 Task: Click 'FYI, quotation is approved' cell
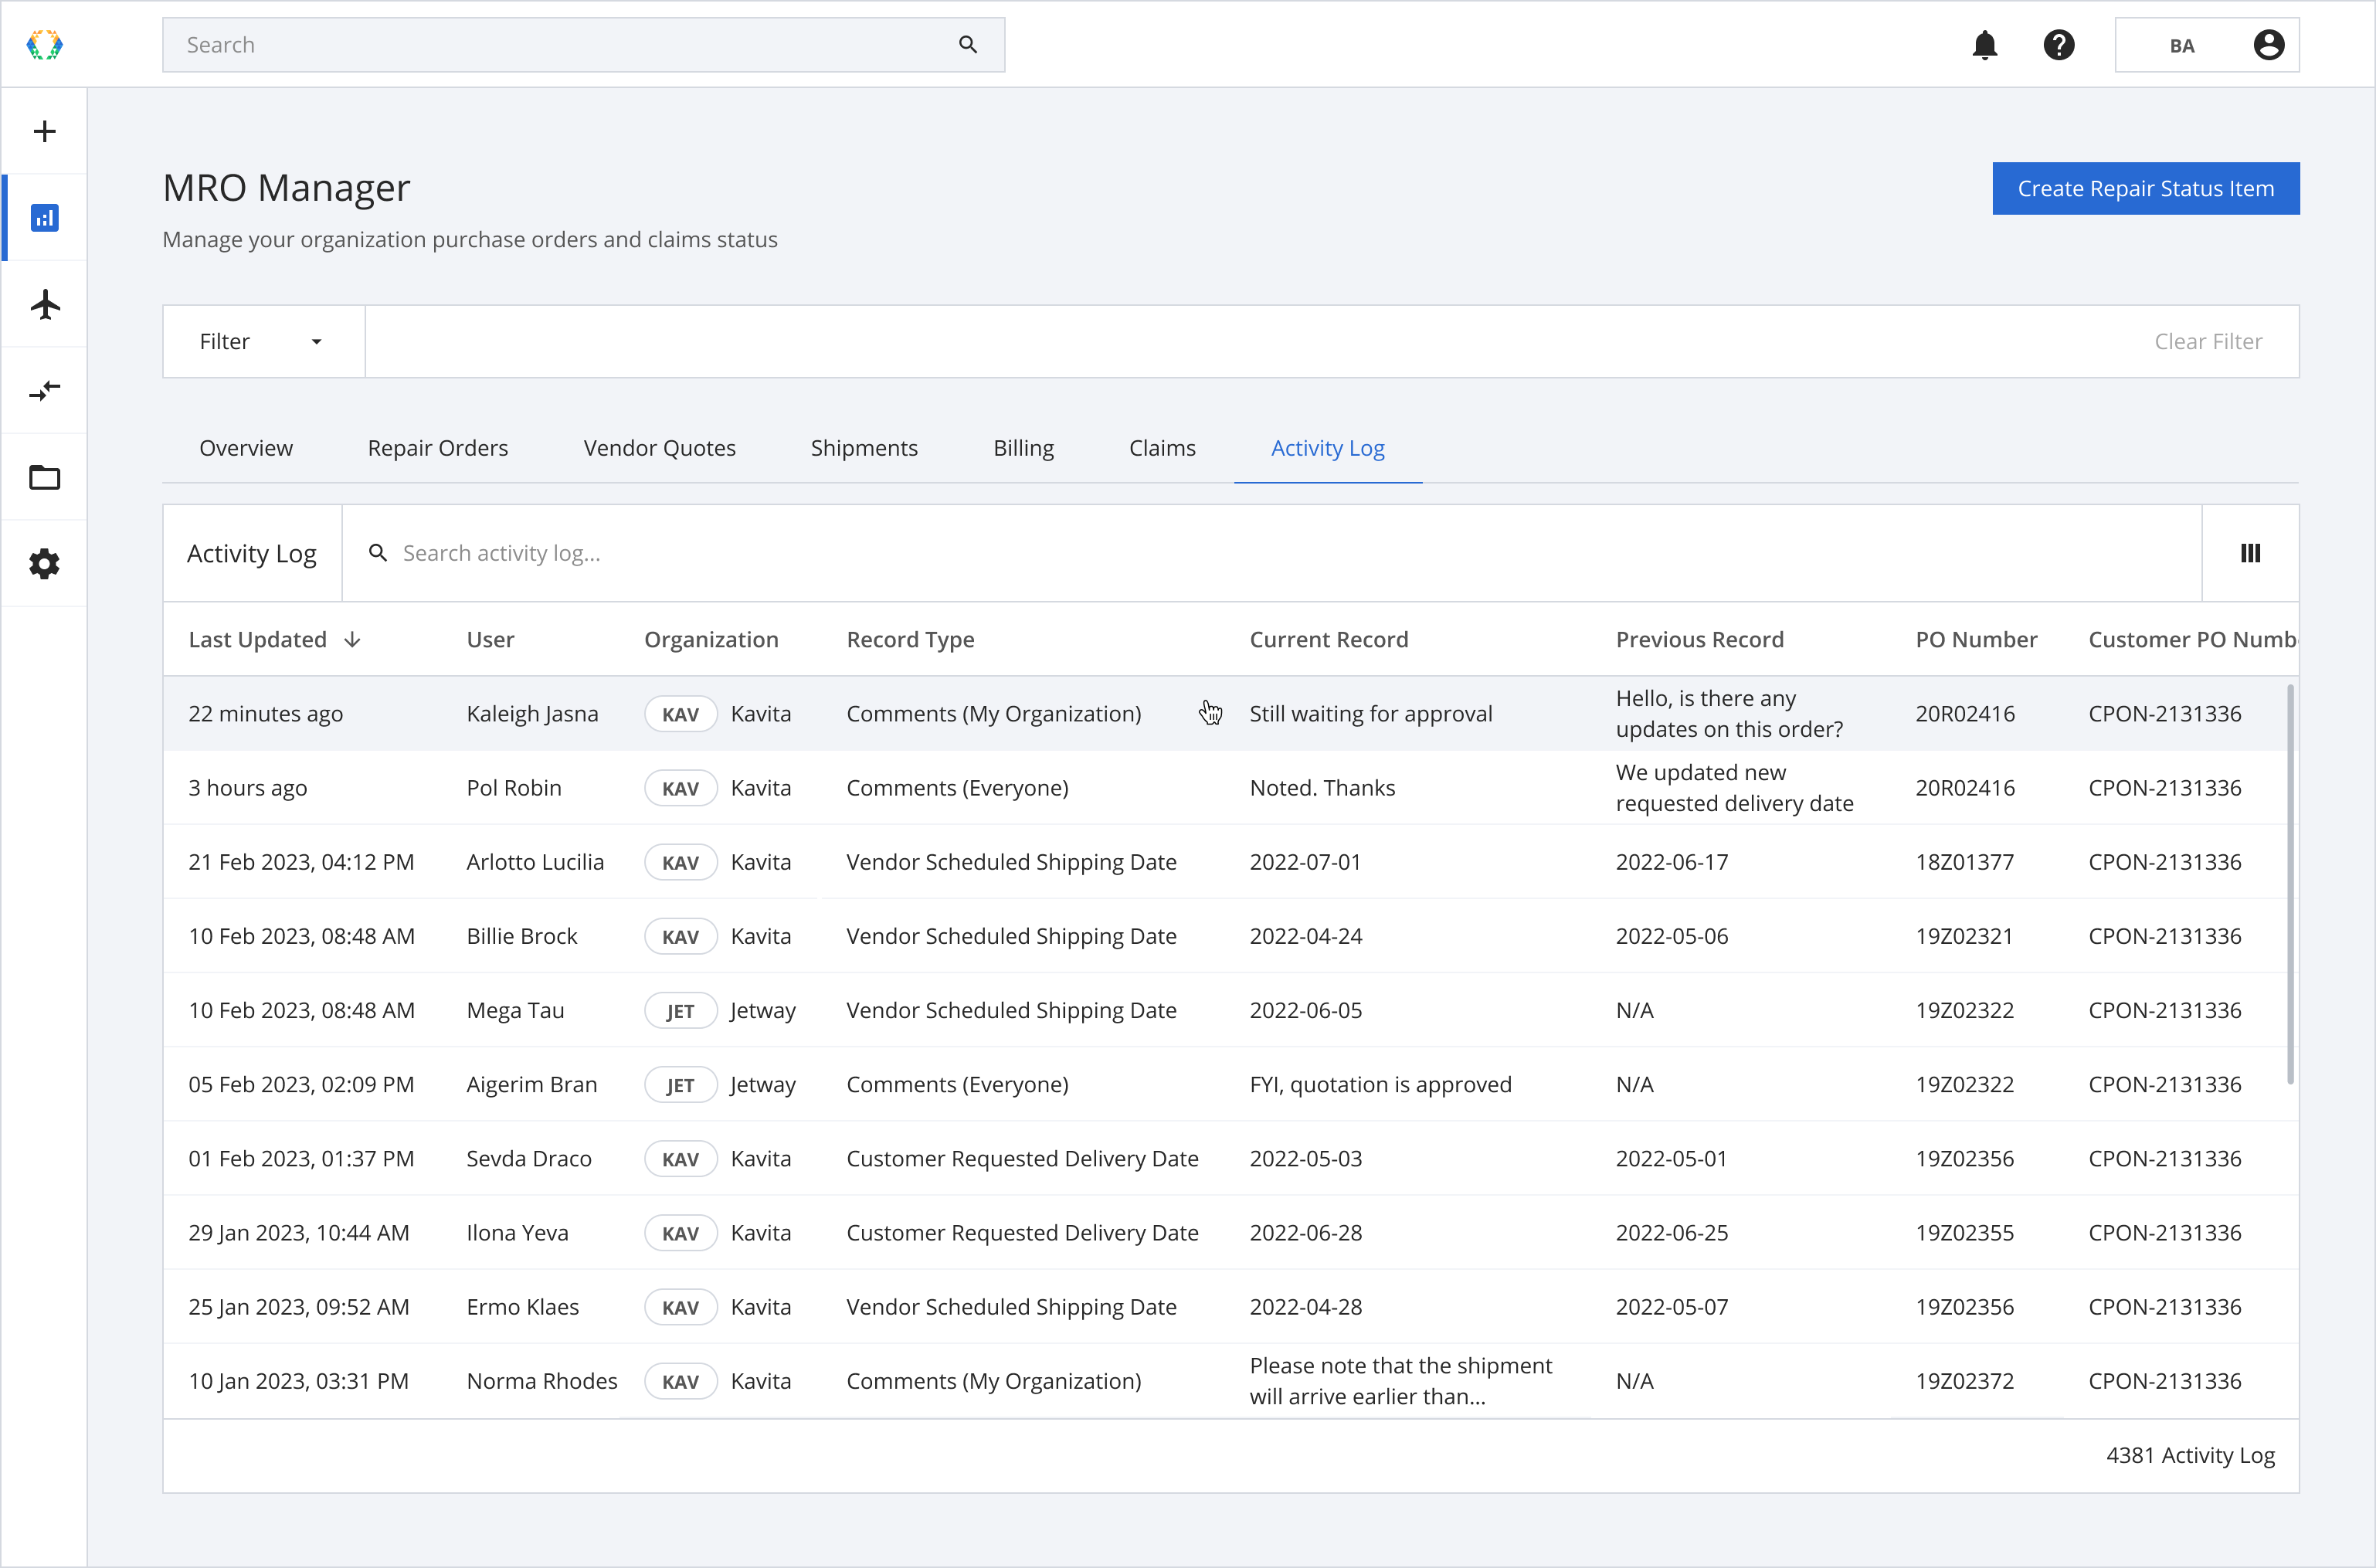[x=1380, y=1085]
